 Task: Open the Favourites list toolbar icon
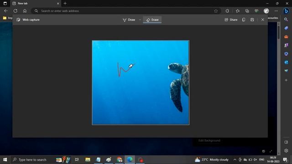point(238,11)
